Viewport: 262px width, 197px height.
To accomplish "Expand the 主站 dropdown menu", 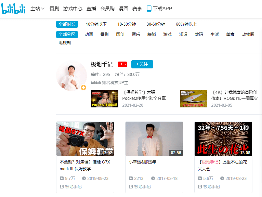I will click(37, 9).
